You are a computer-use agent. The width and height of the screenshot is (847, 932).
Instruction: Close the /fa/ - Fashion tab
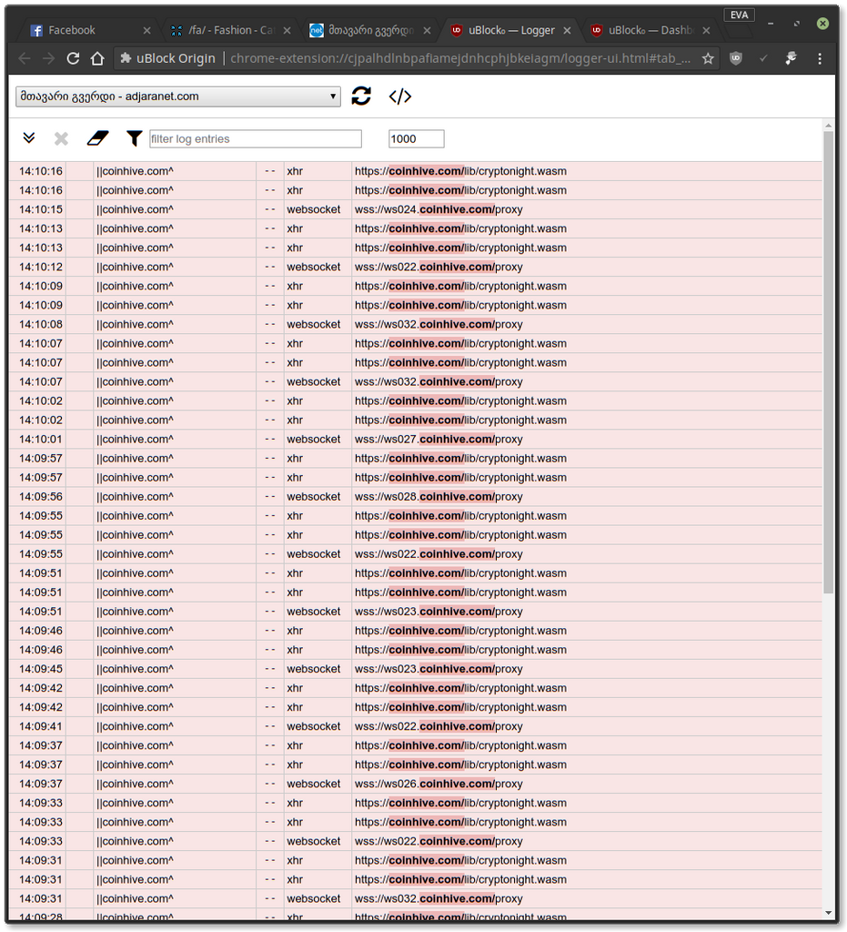point(287,30)
